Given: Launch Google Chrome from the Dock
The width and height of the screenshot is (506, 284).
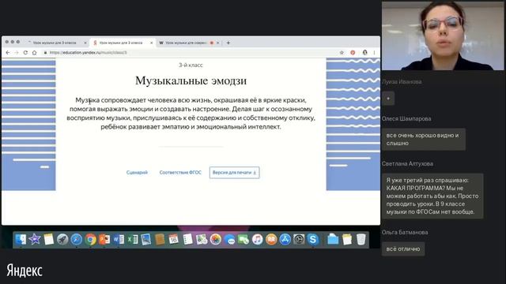Looking at the screenshot, I should (x=91, y=240).
